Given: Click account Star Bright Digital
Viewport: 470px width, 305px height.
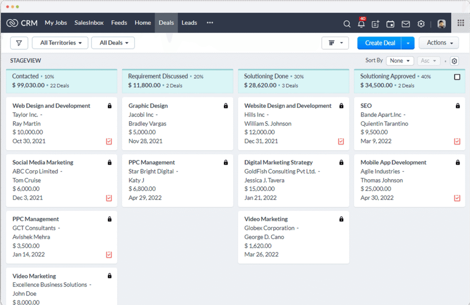Looking at the screenshot, I should (x=151, y=172).
